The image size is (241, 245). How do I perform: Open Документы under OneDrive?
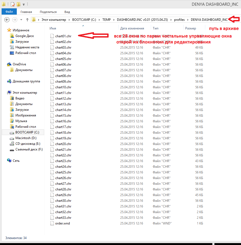(x=24, y=70)
